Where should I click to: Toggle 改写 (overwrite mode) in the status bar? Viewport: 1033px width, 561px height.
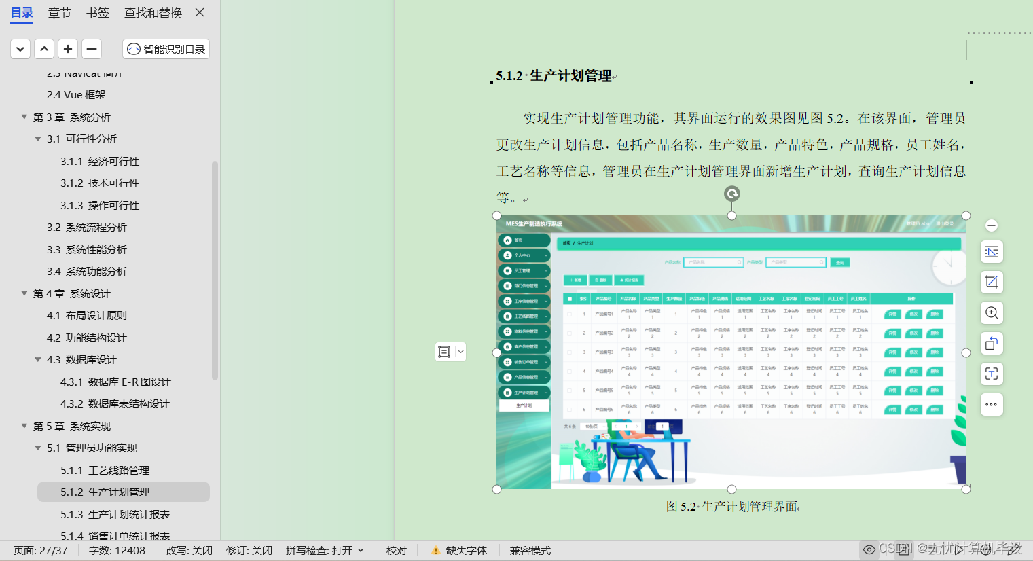pyautogui.click(x=188, y=550)
